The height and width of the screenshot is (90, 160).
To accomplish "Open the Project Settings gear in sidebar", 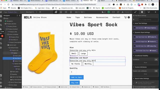I will click(1, 47).
